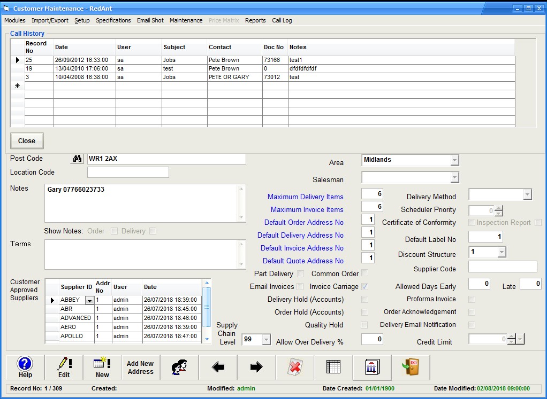The width and height of the screenshot is (547, 399).
Task: Open the Import/Export menu
Action: [x=50, y=20]
